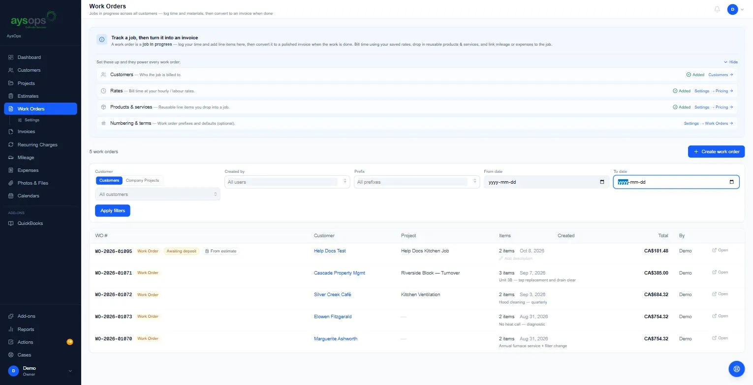This screenshot has height=385, width=753.
Task: Open the notifications bell icon
Action: [717, 9]
